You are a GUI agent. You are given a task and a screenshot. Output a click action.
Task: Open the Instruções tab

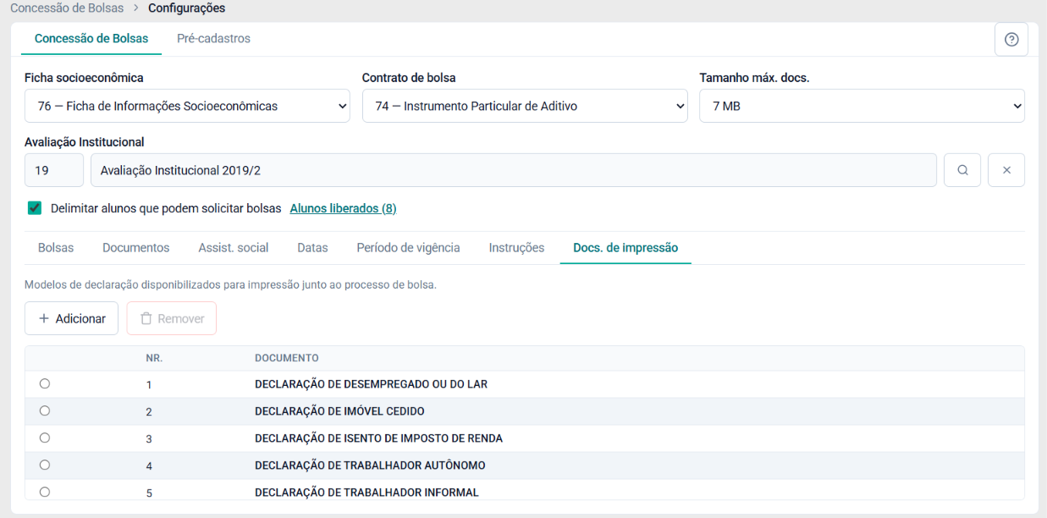516,248
